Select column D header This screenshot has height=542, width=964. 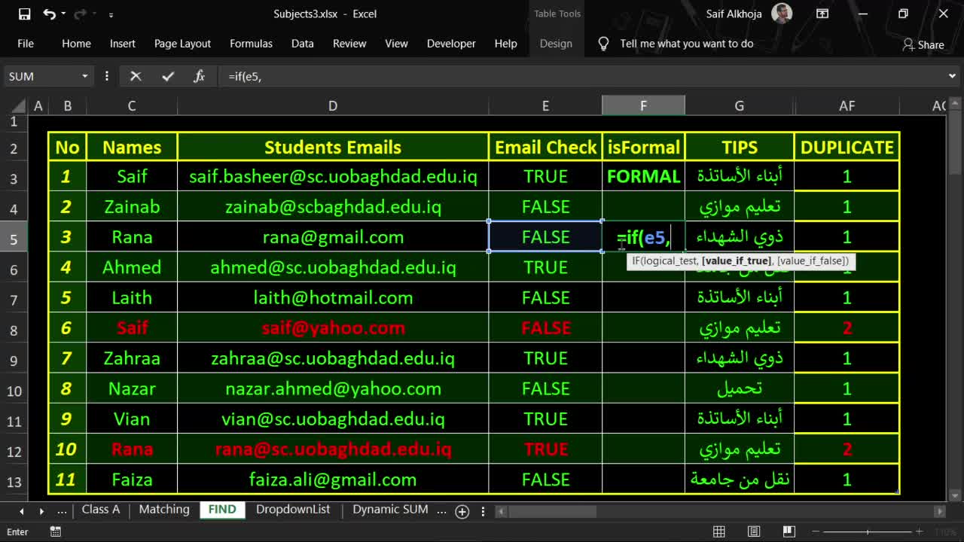333,106
